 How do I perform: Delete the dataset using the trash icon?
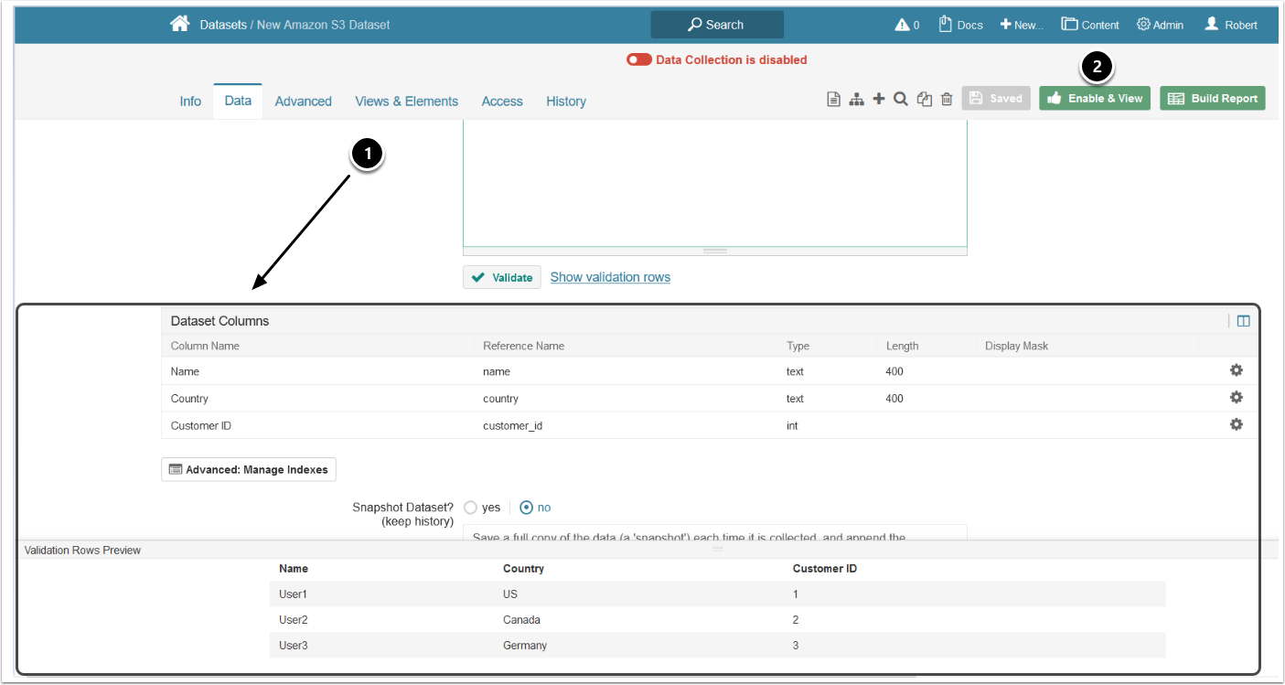click(x=947, y=99)
